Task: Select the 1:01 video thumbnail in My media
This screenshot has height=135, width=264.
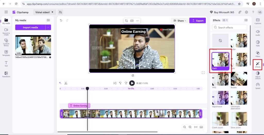Action: pos(33,45)
